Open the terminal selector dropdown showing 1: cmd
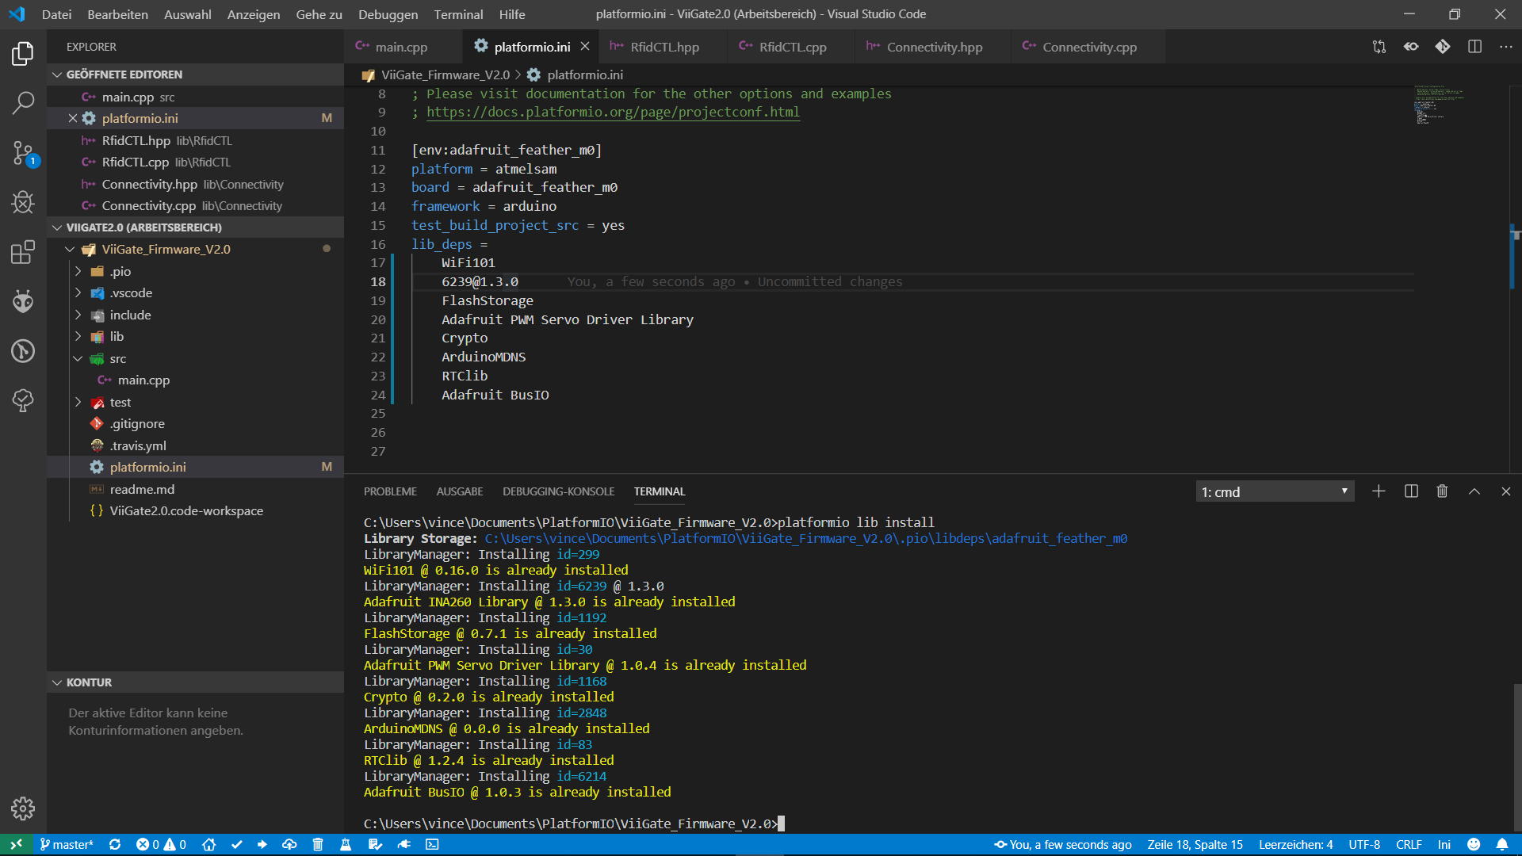The width and height of the screenshot is (1522, 856). 1274,491
